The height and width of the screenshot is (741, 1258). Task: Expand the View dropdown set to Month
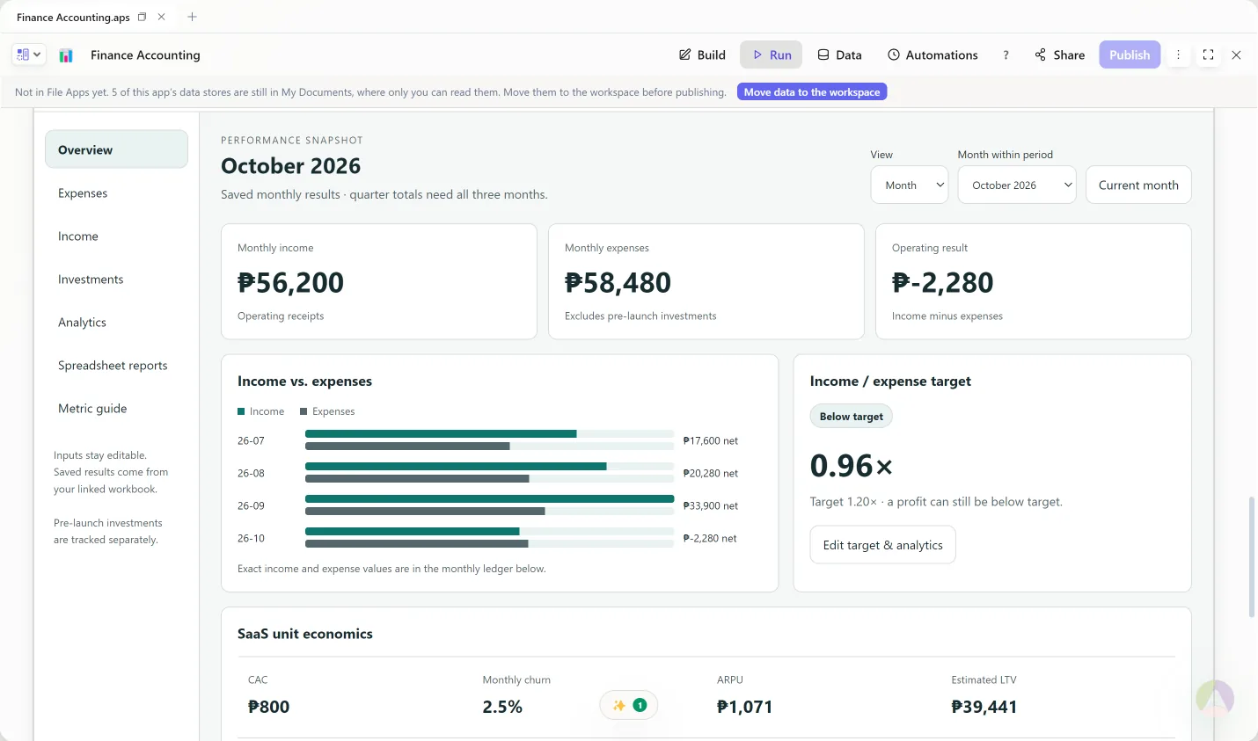coord(910,185)
